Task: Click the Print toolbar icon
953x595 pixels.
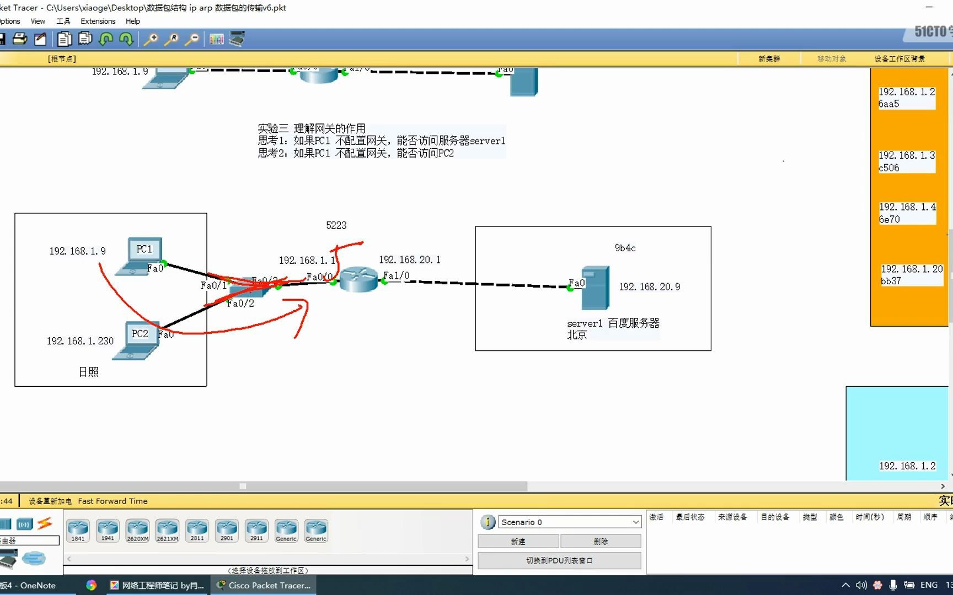Action: 20,39
